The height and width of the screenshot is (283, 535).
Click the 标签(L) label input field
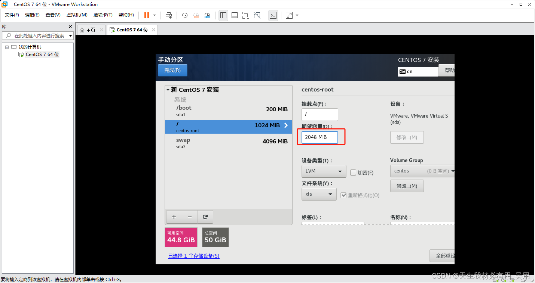(333, 224)
